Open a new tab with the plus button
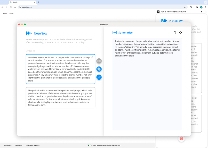Image resolution: width=208 pixels, height=148 pixels. (x=38, y=2)
